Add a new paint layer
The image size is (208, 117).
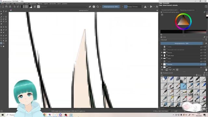pos(162,70)
